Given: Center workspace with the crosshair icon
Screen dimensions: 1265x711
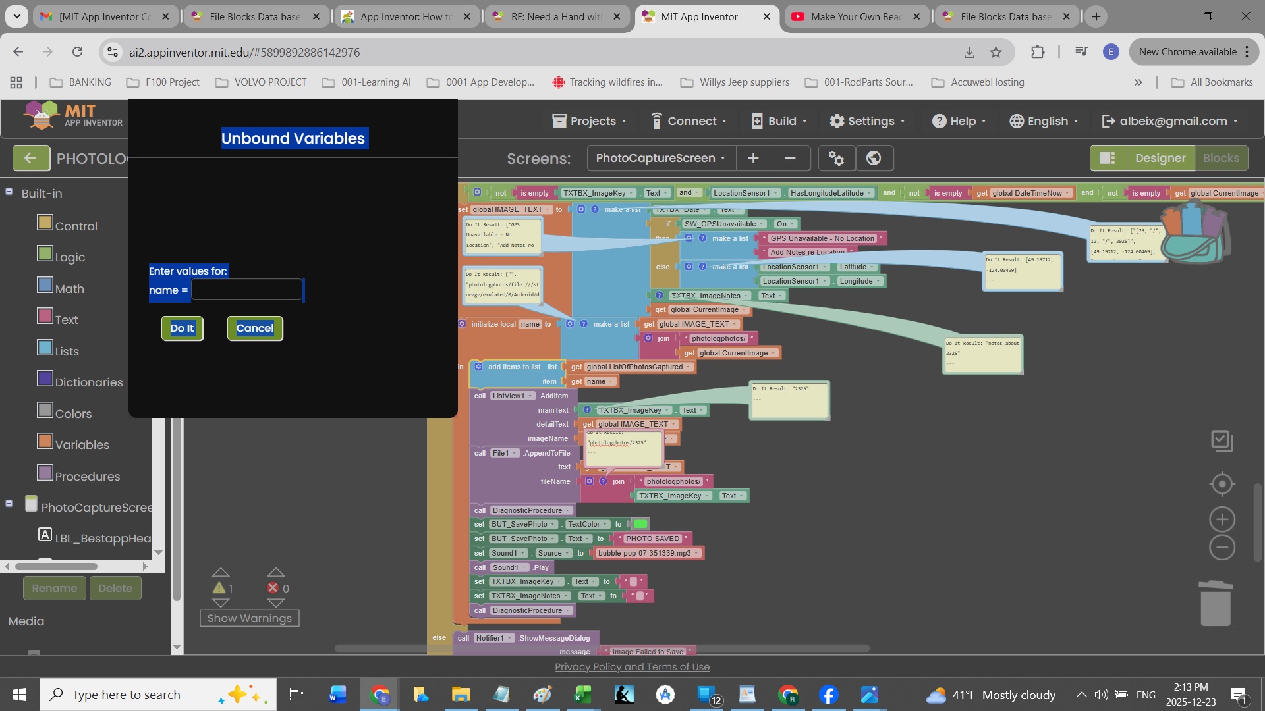Looking at the screenshot, I should (1222, 484).
